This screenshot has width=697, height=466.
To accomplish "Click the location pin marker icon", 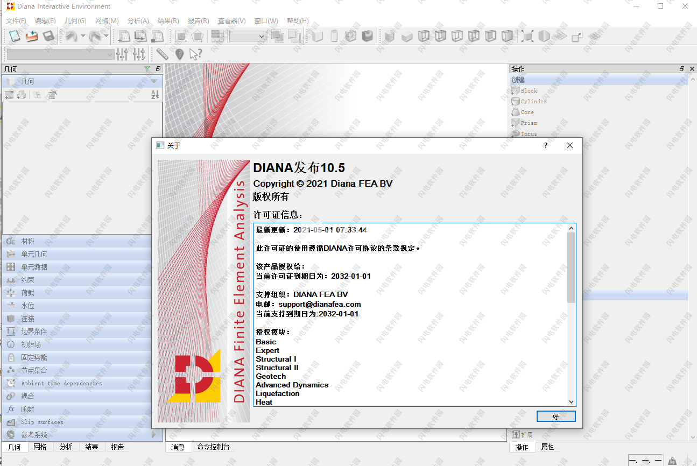I will [179, 54].
